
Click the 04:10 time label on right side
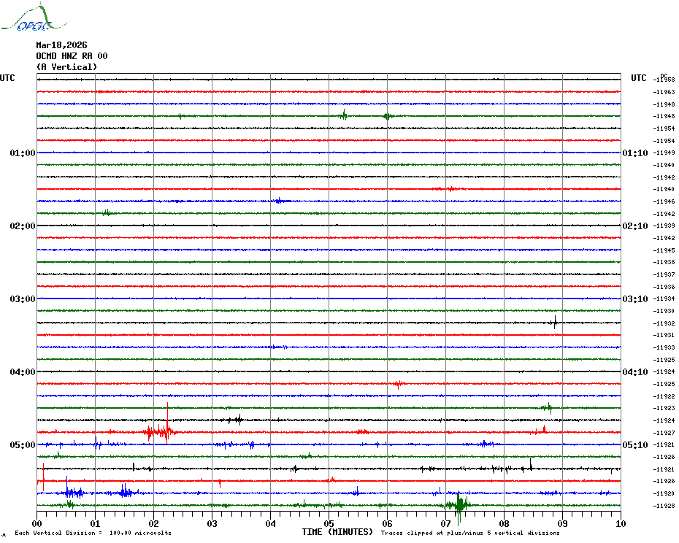(x=634, y=372)
